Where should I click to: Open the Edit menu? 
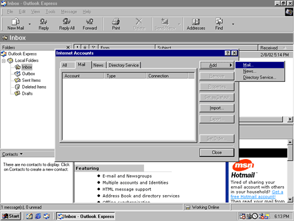(22, 12)
